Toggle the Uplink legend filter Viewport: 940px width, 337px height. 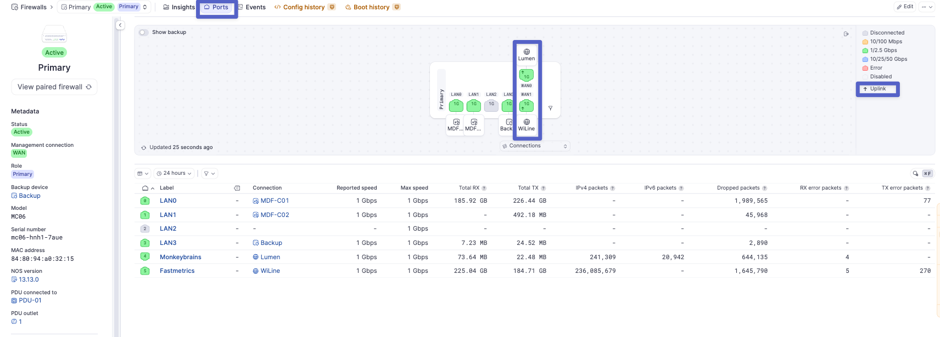(877, 89)
